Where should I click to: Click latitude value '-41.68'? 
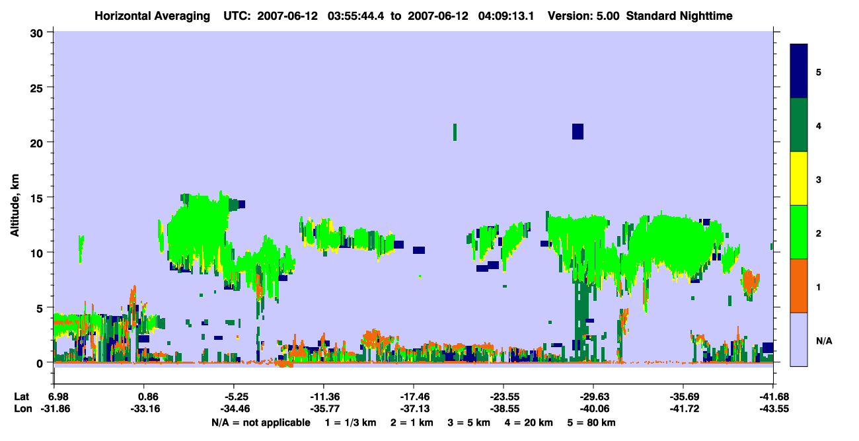(x=773, y=397)
